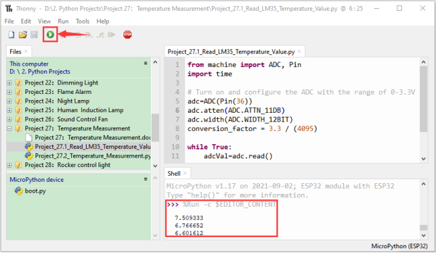The image size is (436, 253).
Task: Open the This computer panel options menu icon
Action: [146, 64]
